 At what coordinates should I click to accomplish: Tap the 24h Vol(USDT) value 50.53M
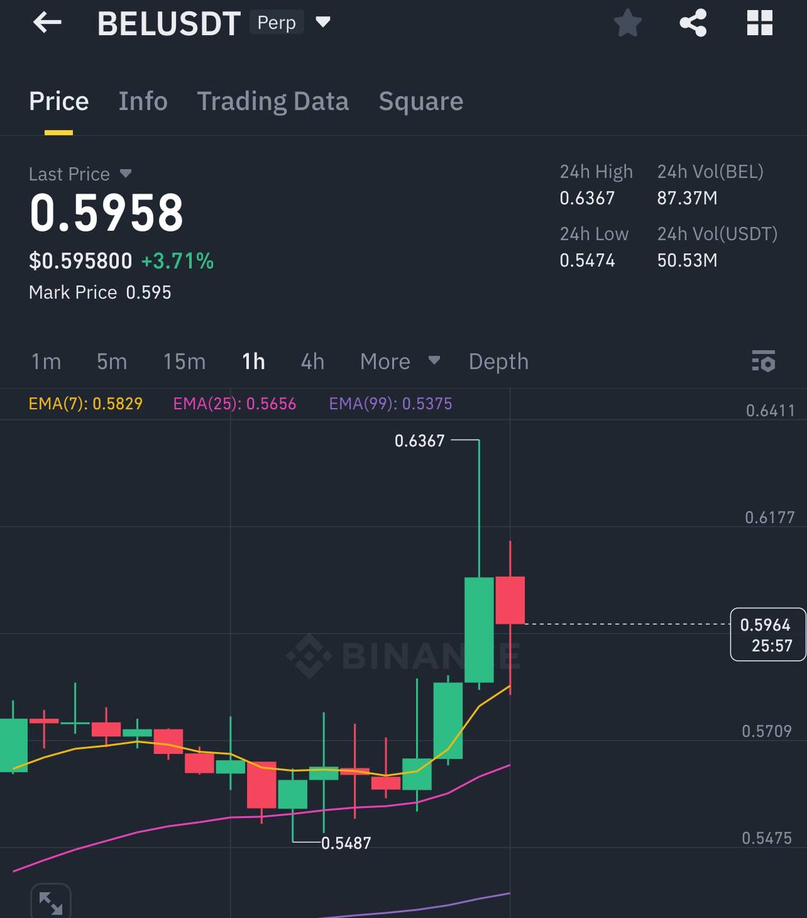point(687,260)
